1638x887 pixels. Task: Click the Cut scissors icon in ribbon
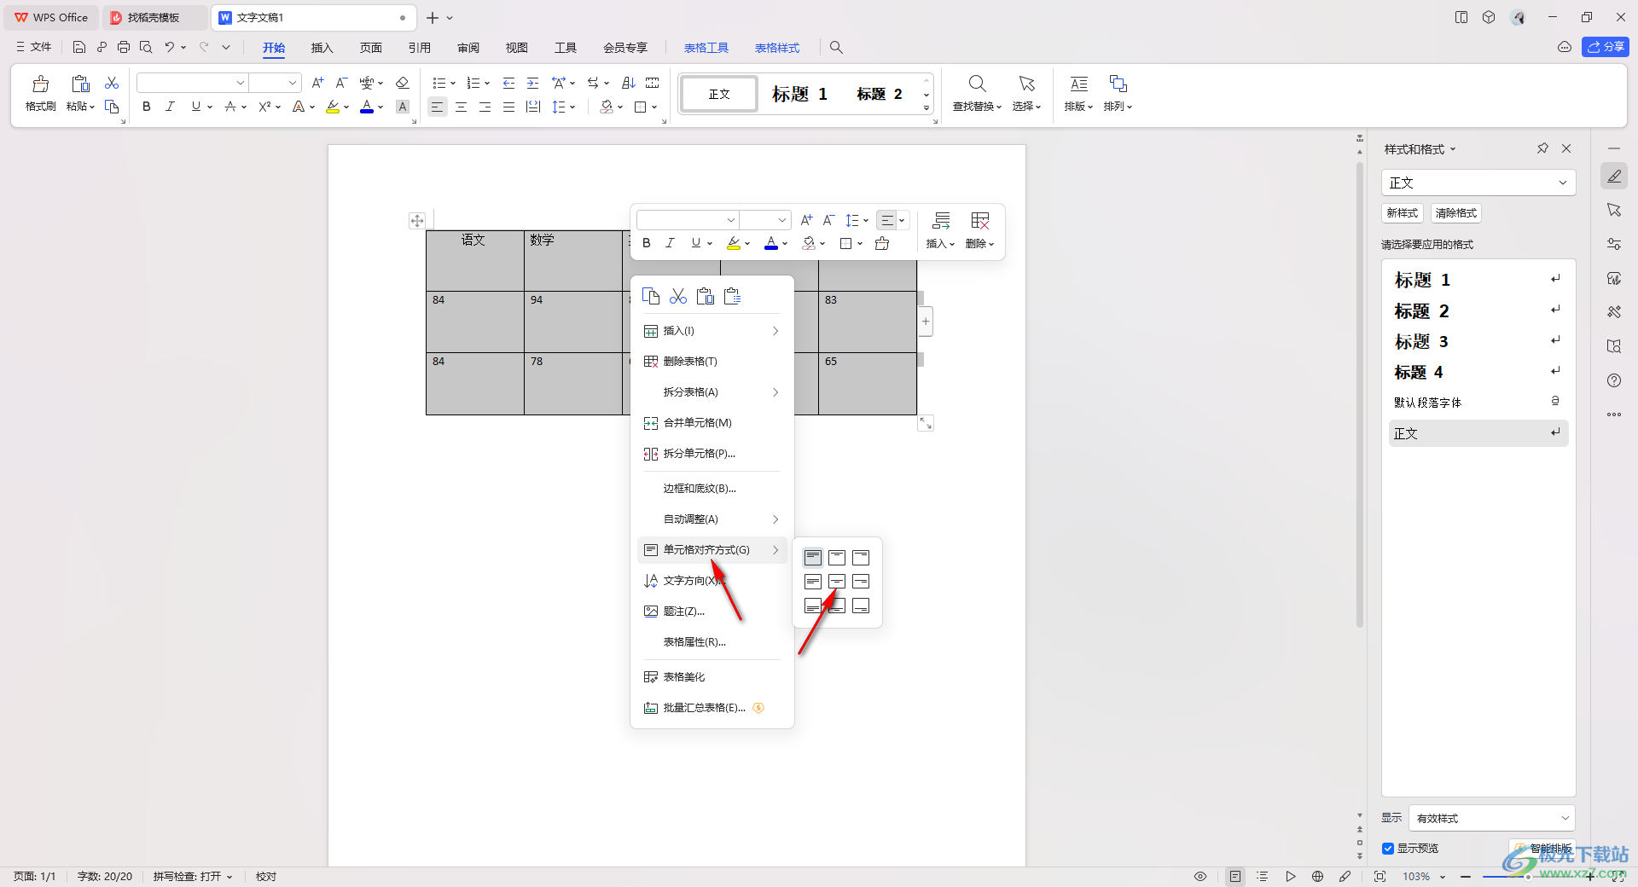pos(112,83)
